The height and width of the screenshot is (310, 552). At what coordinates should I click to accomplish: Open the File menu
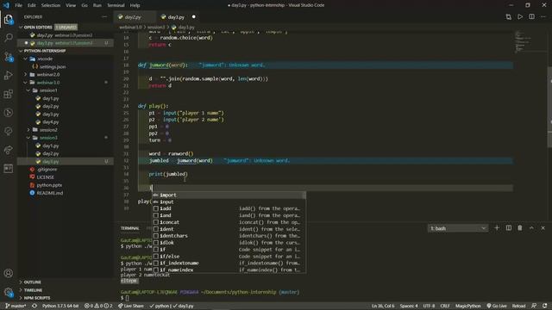click(18, 5)
